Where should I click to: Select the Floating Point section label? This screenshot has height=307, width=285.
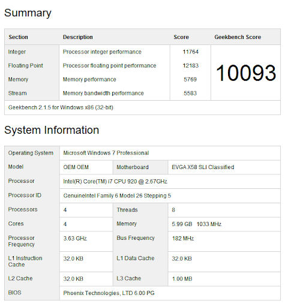pyautogui.click(x=26, y=66)
